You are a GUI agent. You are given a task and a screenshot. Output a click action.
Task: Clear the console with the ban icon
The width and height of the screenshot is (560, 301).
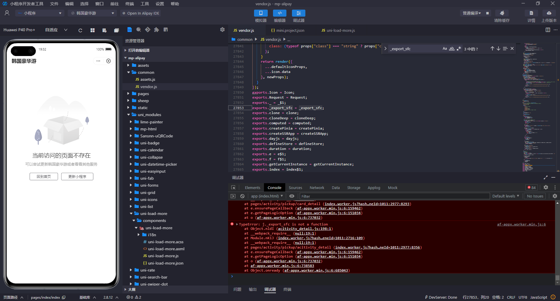[242, 196]
